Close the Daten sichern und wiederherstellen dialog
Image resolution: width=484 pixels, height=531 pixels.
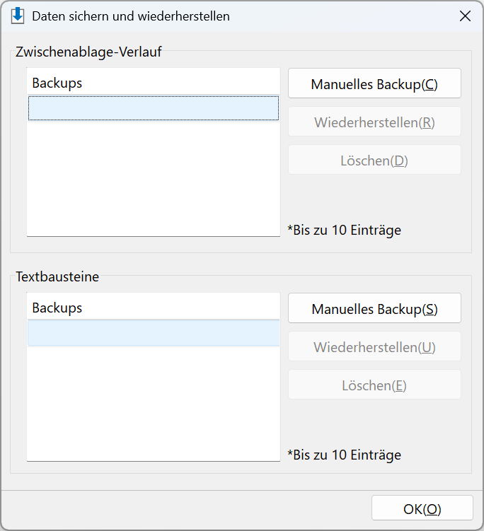(465, 16)
